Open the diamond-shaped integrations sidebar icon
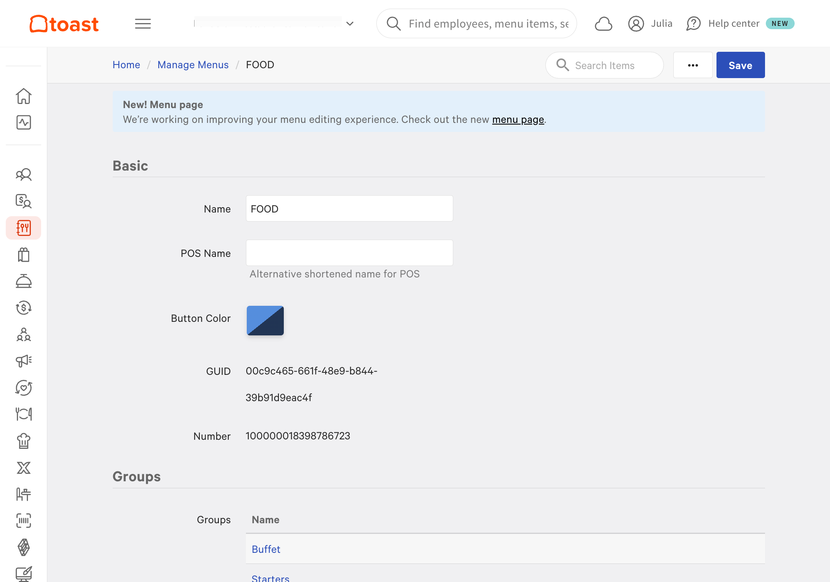 (x=23, y=547)
